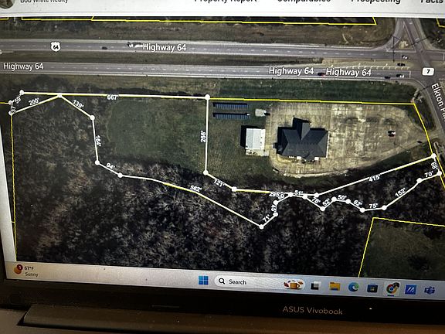Open Microsoft Edge from the taskbar

coord(353,287)
